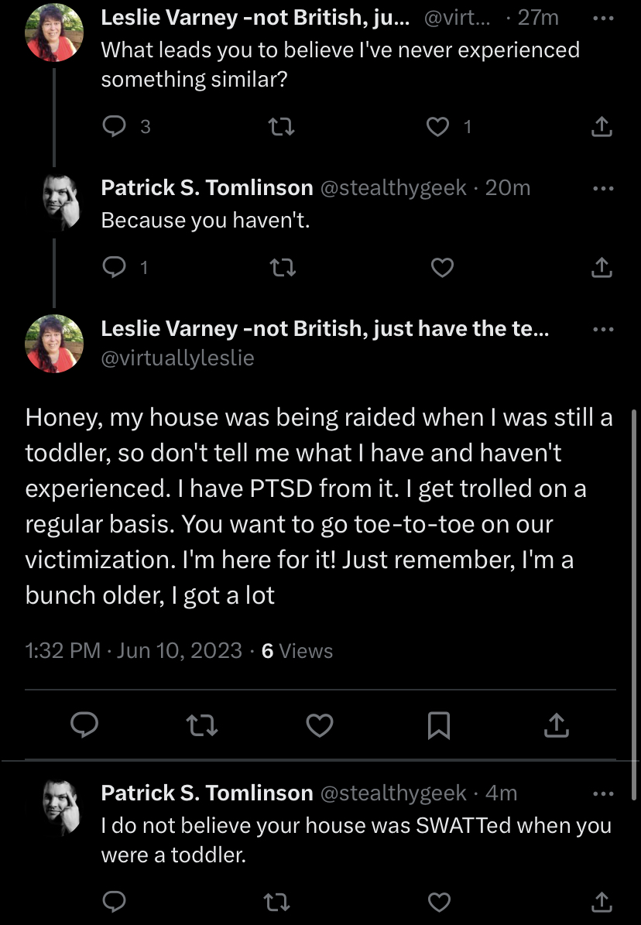Image resolution: width=641 pixels, height=925 pixels.
Task: Retweet Leslie's 27m-old tweet
Action: tap(282, 126)
